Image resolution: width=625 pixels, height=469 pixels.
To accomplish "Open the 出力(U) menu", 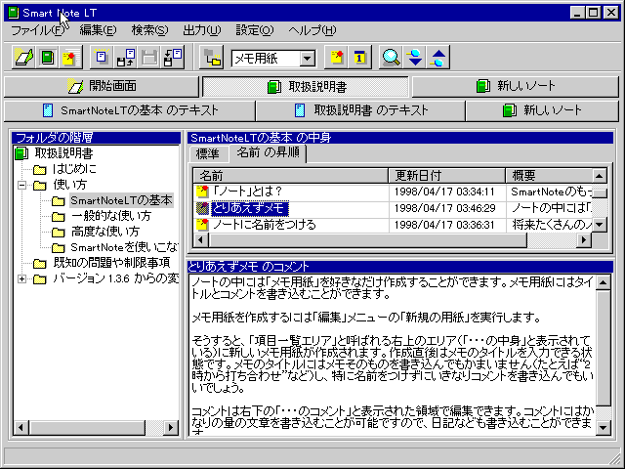I will (x=202, y=30).
